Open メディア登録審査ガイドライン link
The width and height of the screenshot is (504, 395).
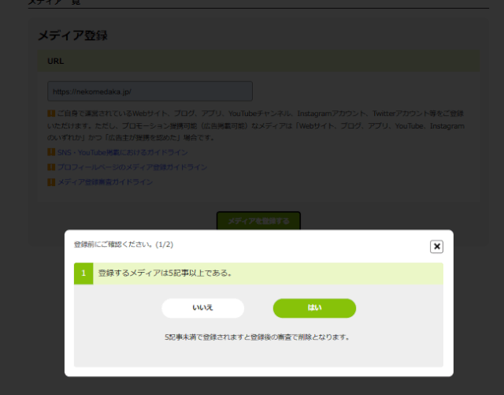(105, 182)
